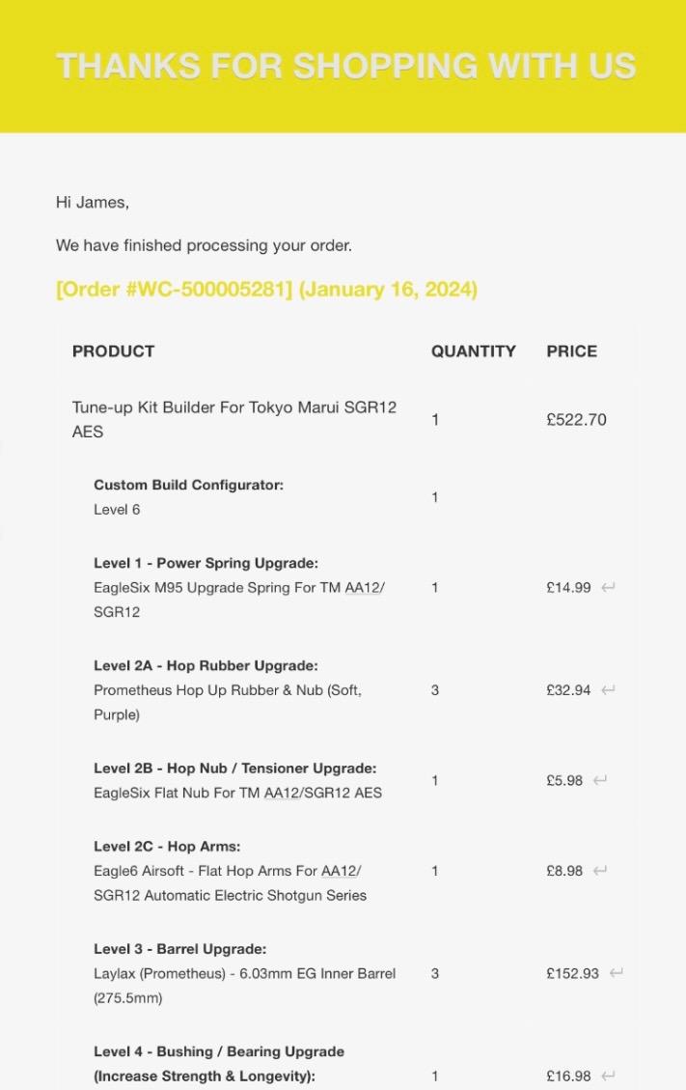The width and height of the screenshot is (686, 1090).
Task: Click the Thanks For Shopping With Us banner
Action: click(345, 66)
